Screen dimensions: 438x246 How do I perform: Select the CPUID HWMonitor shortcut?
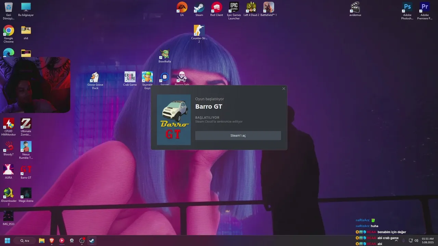tap(9, 127)
